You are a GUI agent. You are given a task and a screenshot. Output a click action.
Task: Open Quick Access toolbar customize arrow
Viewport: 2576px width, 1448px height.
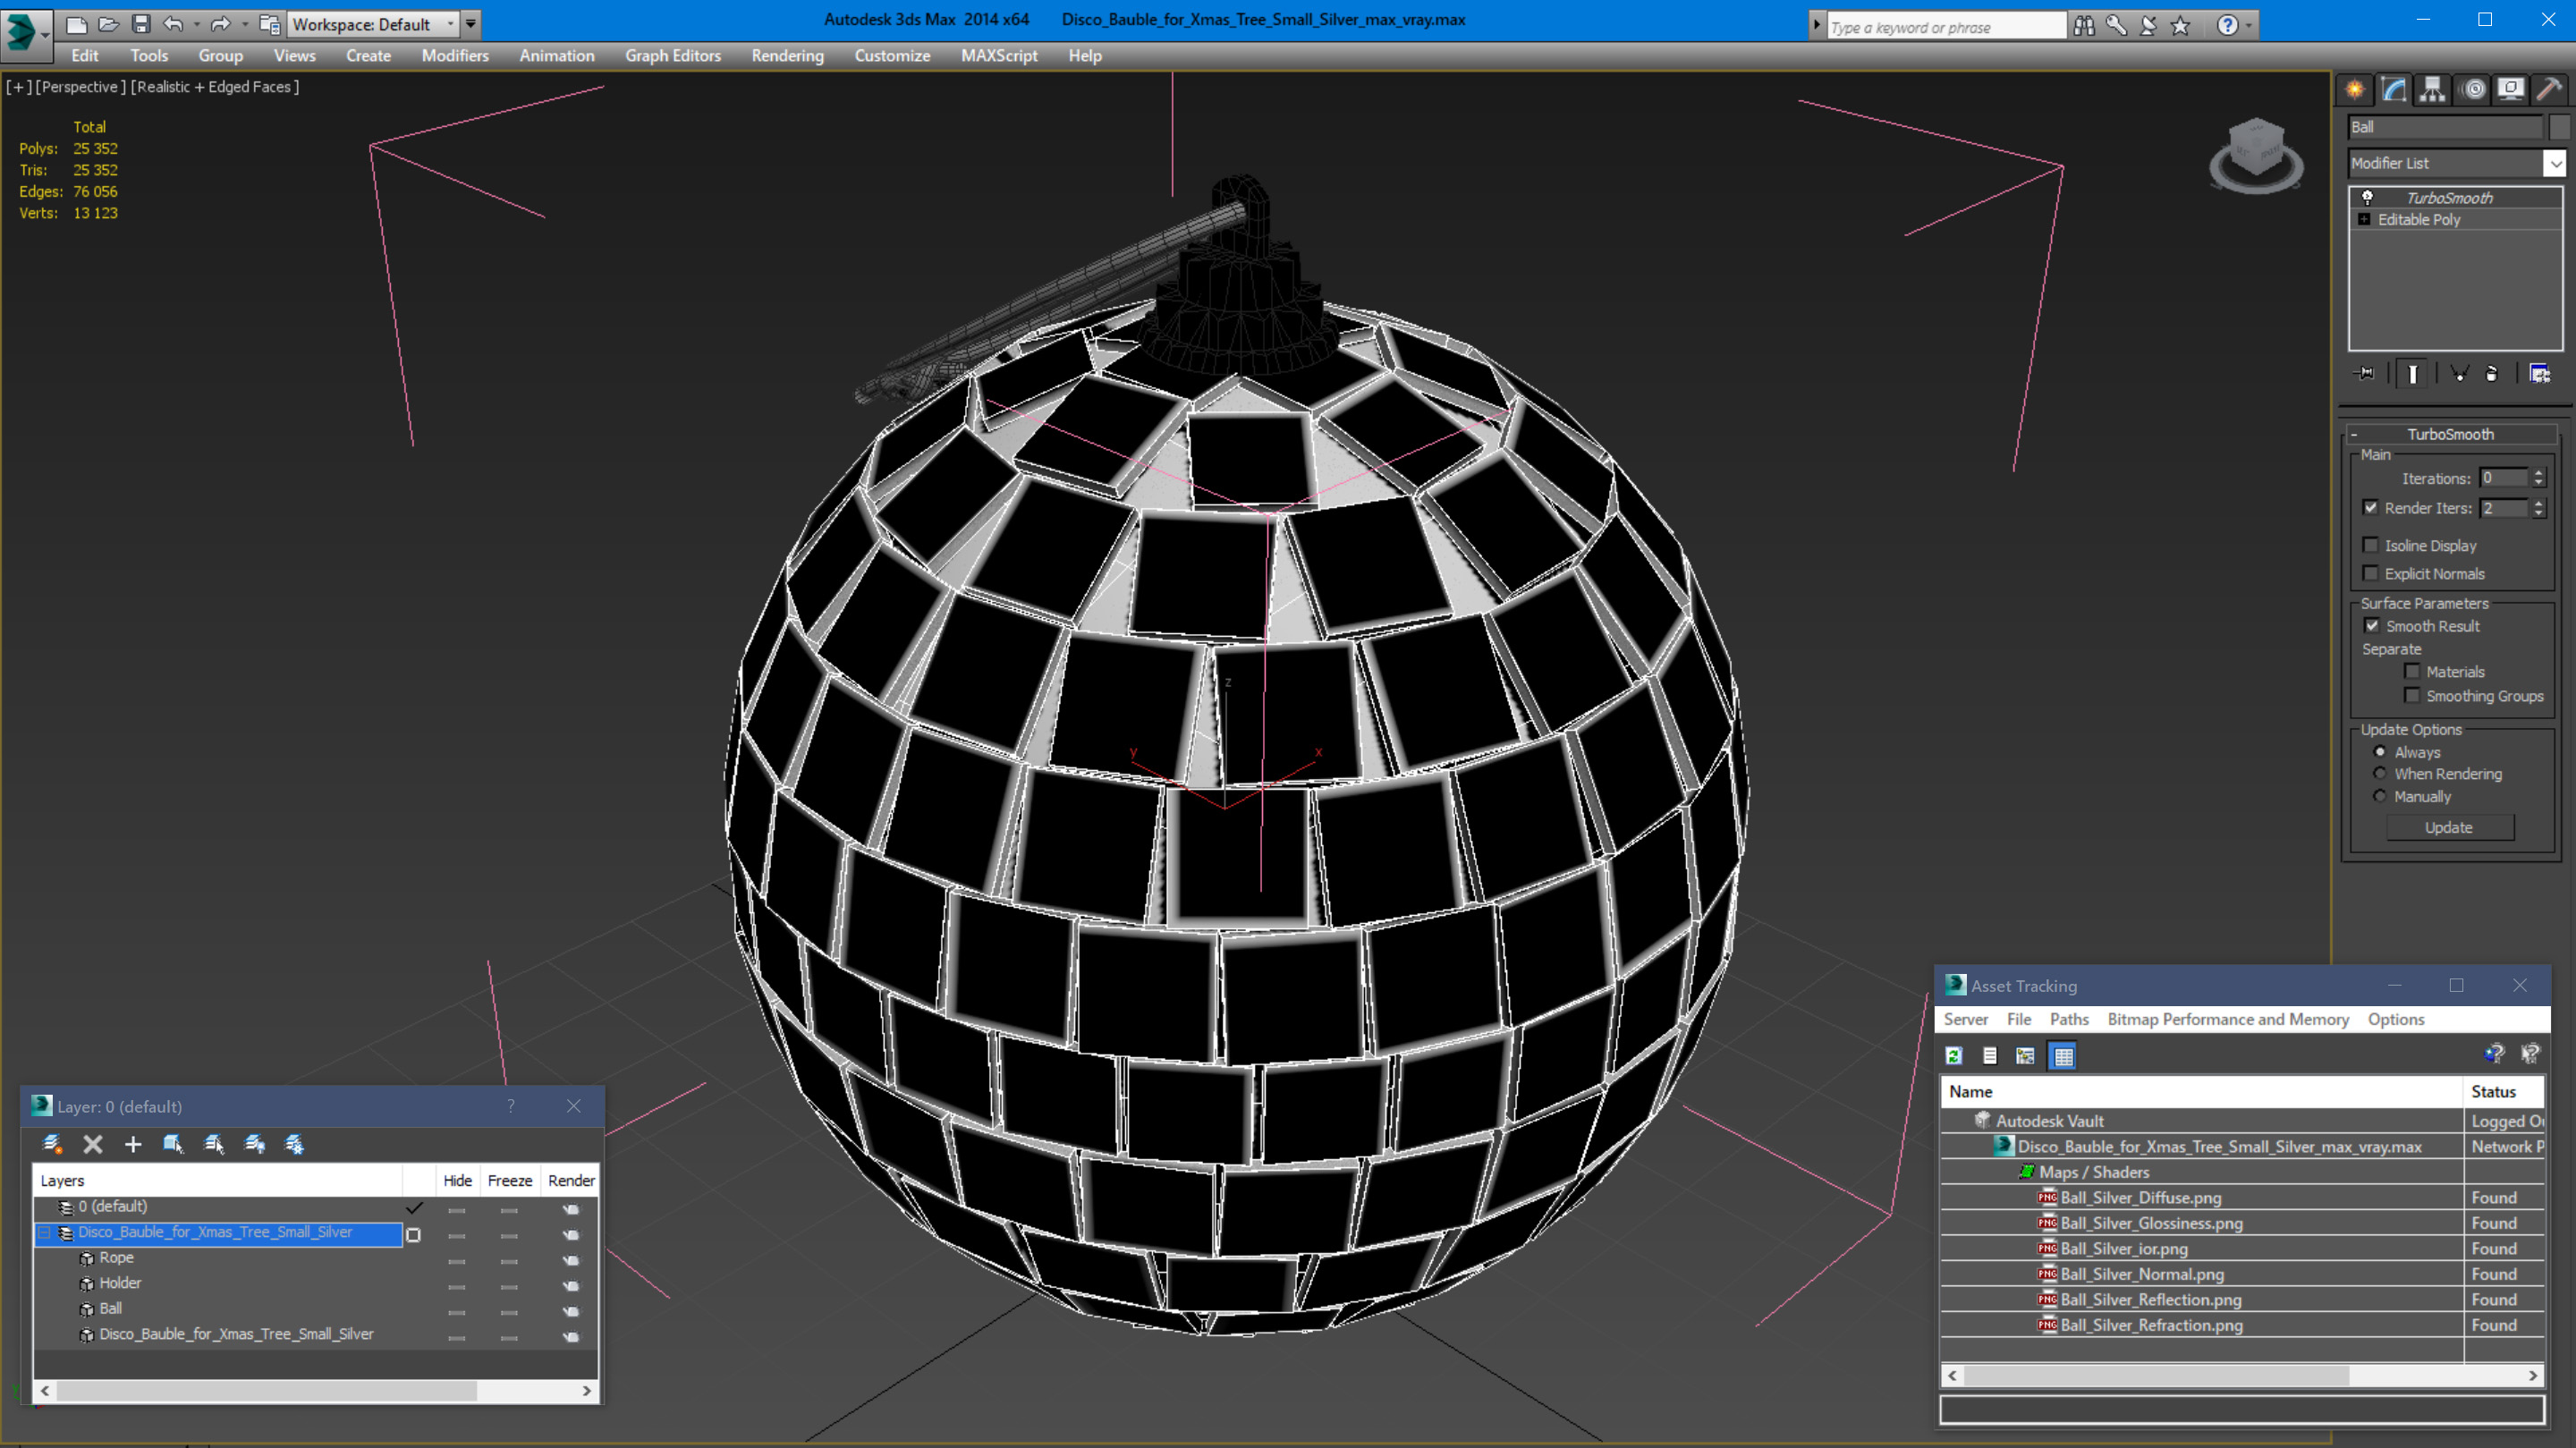click(470, 24)
